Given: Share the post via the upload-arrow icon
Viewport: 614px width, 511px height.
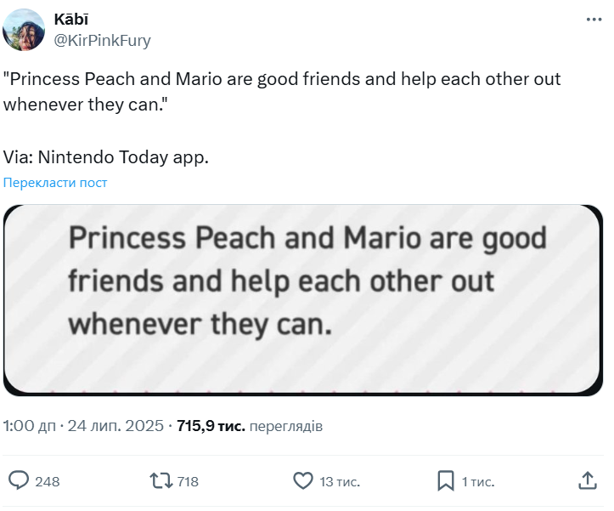Looking at the screenshot, I should pyautogui.click(x=588, y=481).
